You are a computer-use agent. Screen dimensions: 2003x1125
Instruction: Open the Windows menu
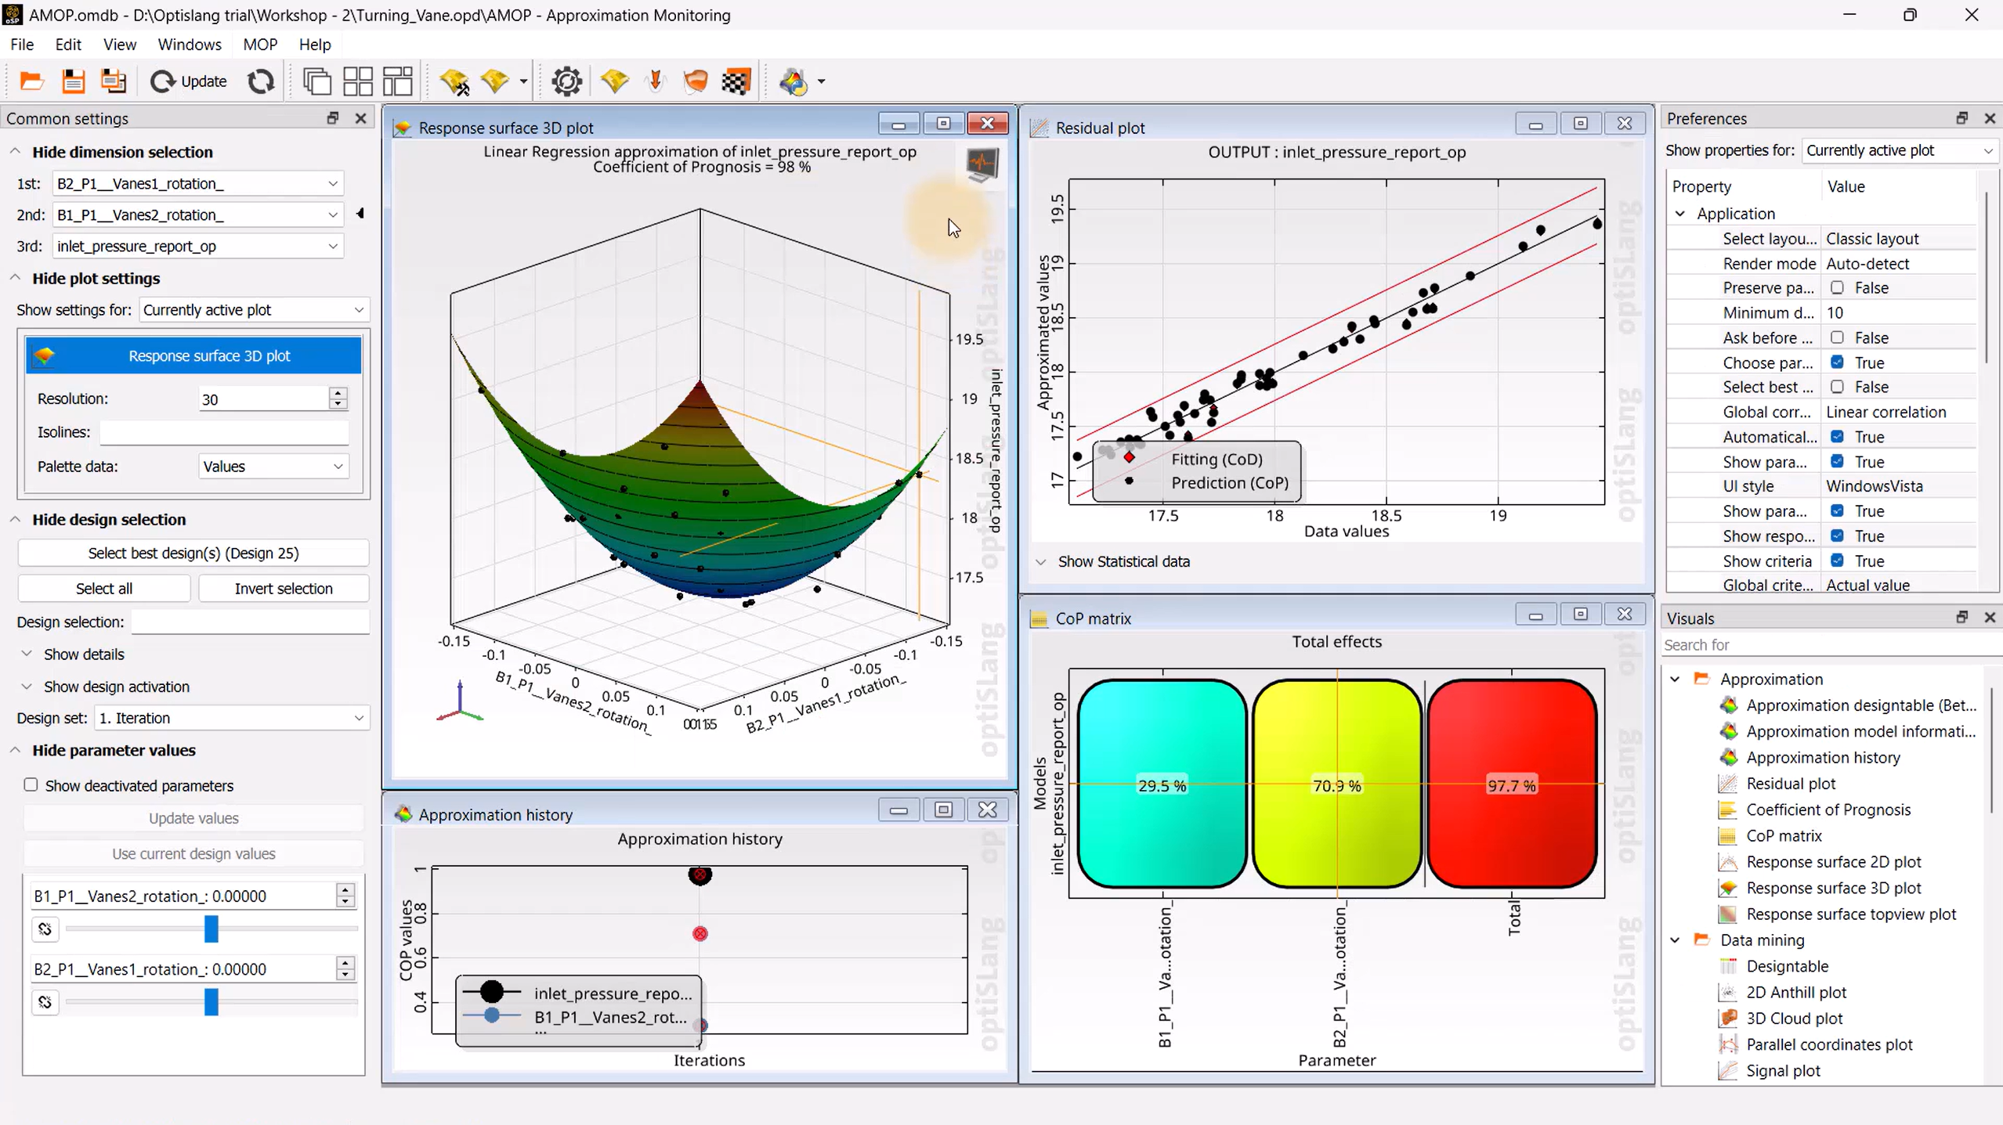[190, 45]
